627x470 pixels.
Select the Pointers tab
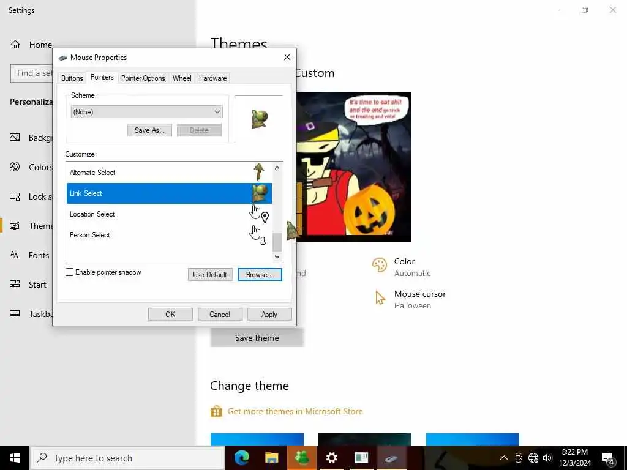(x=102, y=77)
